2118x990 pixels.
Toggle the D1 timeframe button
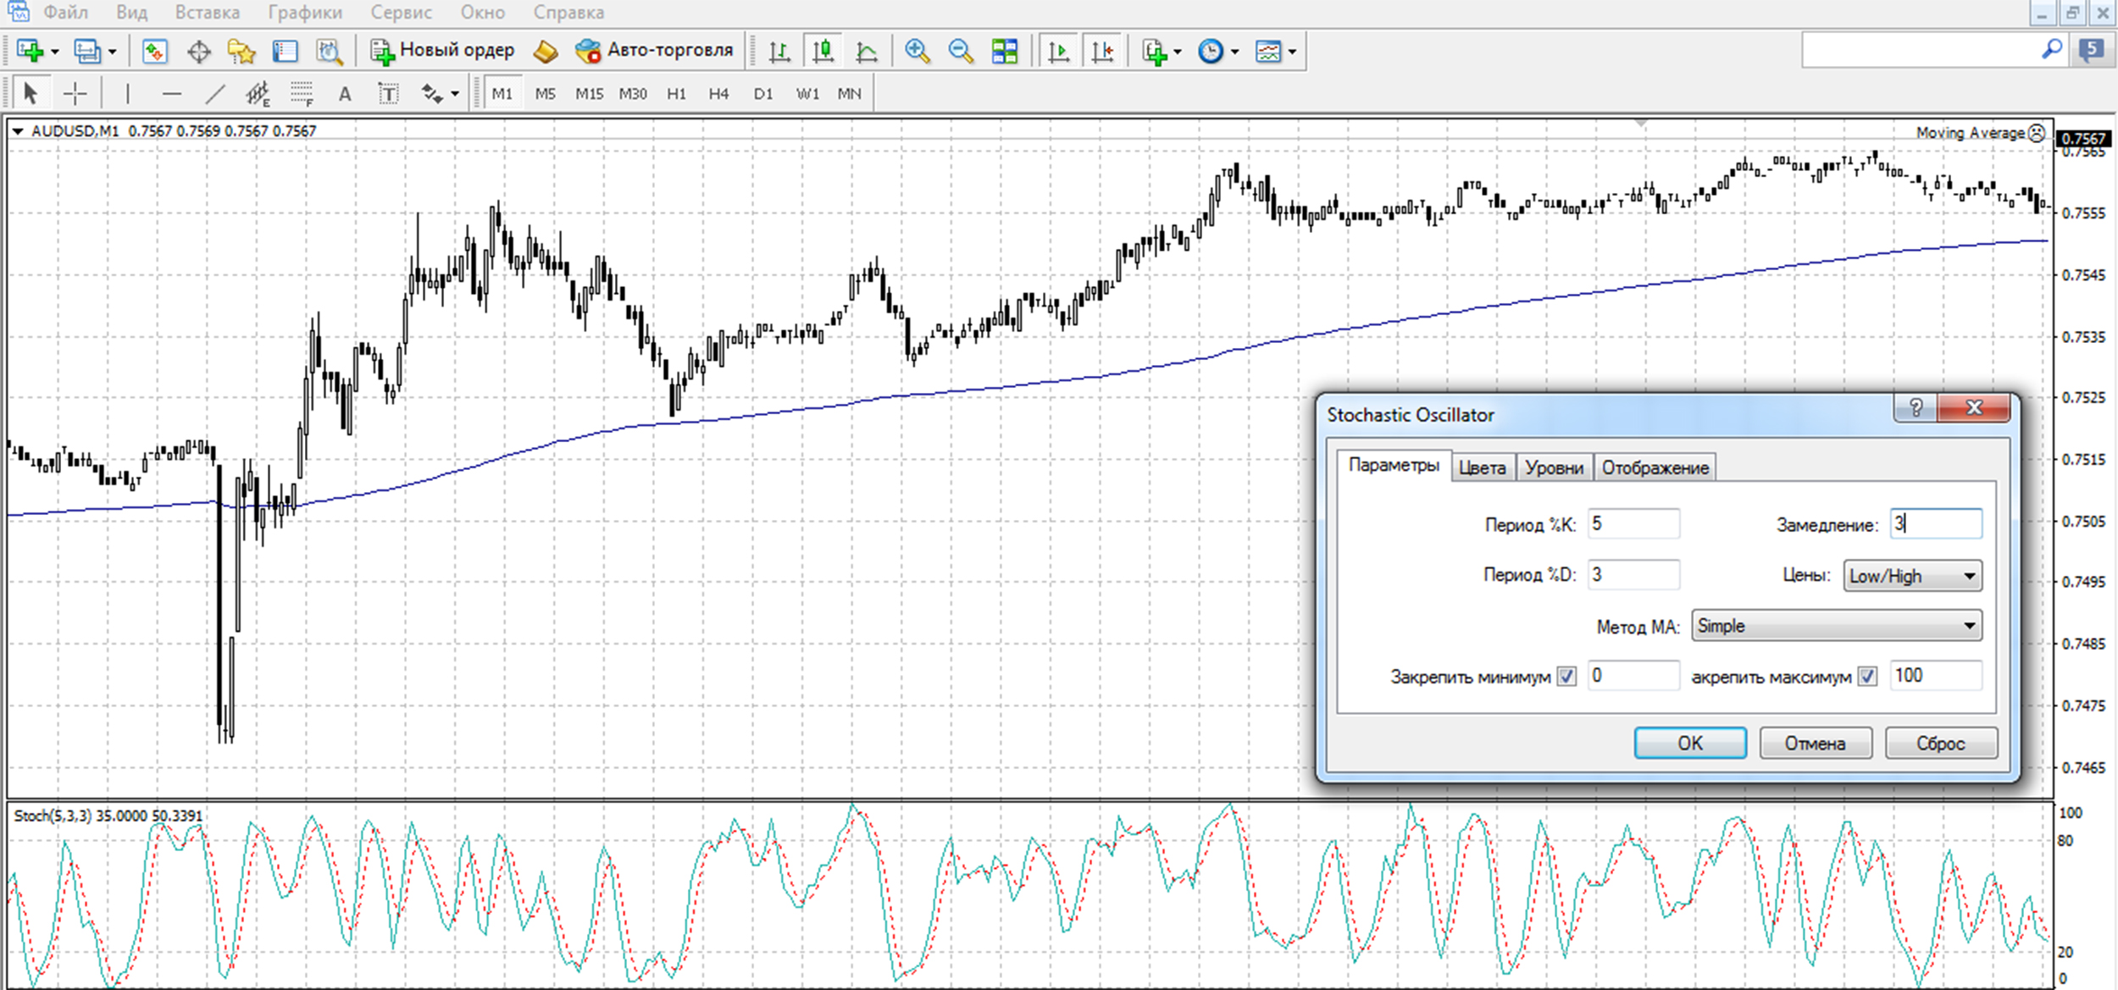pos(763,93)
